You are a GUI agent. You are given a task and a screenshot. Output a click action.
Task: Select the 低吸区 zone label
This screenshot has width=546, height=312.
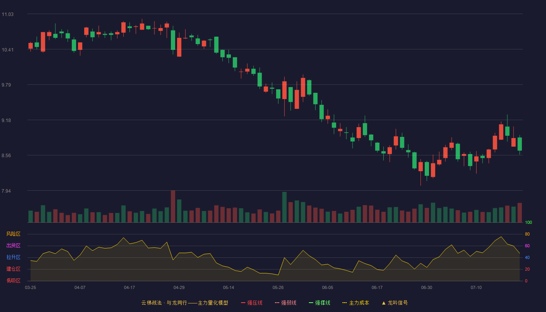point(13,280)
